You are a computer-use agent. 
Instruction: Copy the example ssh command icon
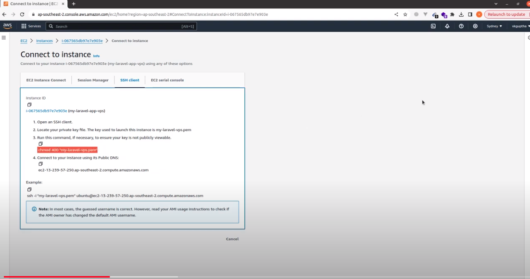tap(29, 189)
